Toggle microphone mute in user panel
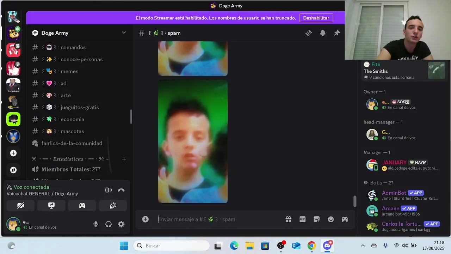Viewport: 451px width, 254px height. point(96,224)
